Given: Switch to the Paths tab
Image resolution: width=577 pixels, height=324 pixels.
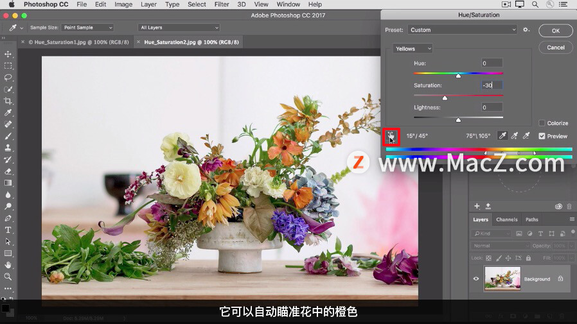Looking at the screenshot, I should [532, 219].
